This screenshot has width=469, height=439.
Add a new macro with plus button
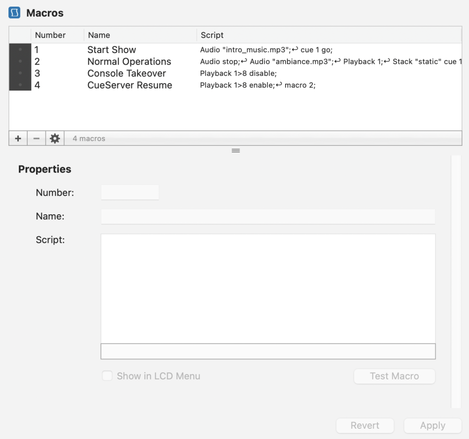[18, 138]
